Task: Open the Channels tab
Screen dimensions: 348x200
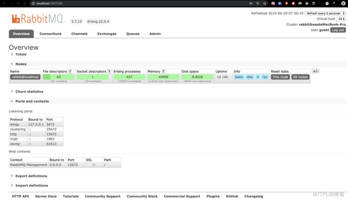Action: pyautogui.click(x=79, y=34)
